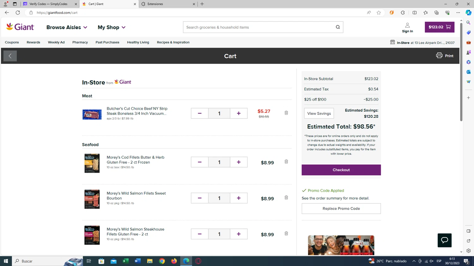Open Edge sidebar settings gear
The height and width of the screenshot is (266, 474).
click(469, 251)
